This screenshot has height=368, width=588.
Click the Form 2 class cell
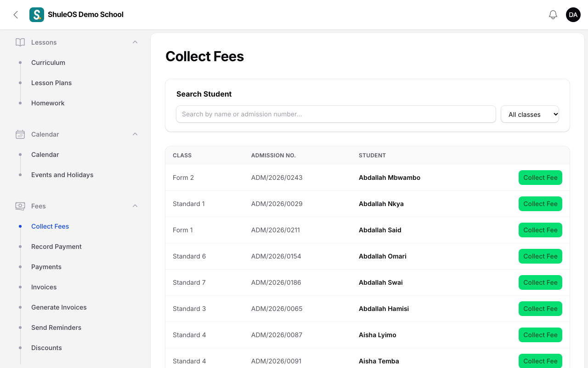183,178
